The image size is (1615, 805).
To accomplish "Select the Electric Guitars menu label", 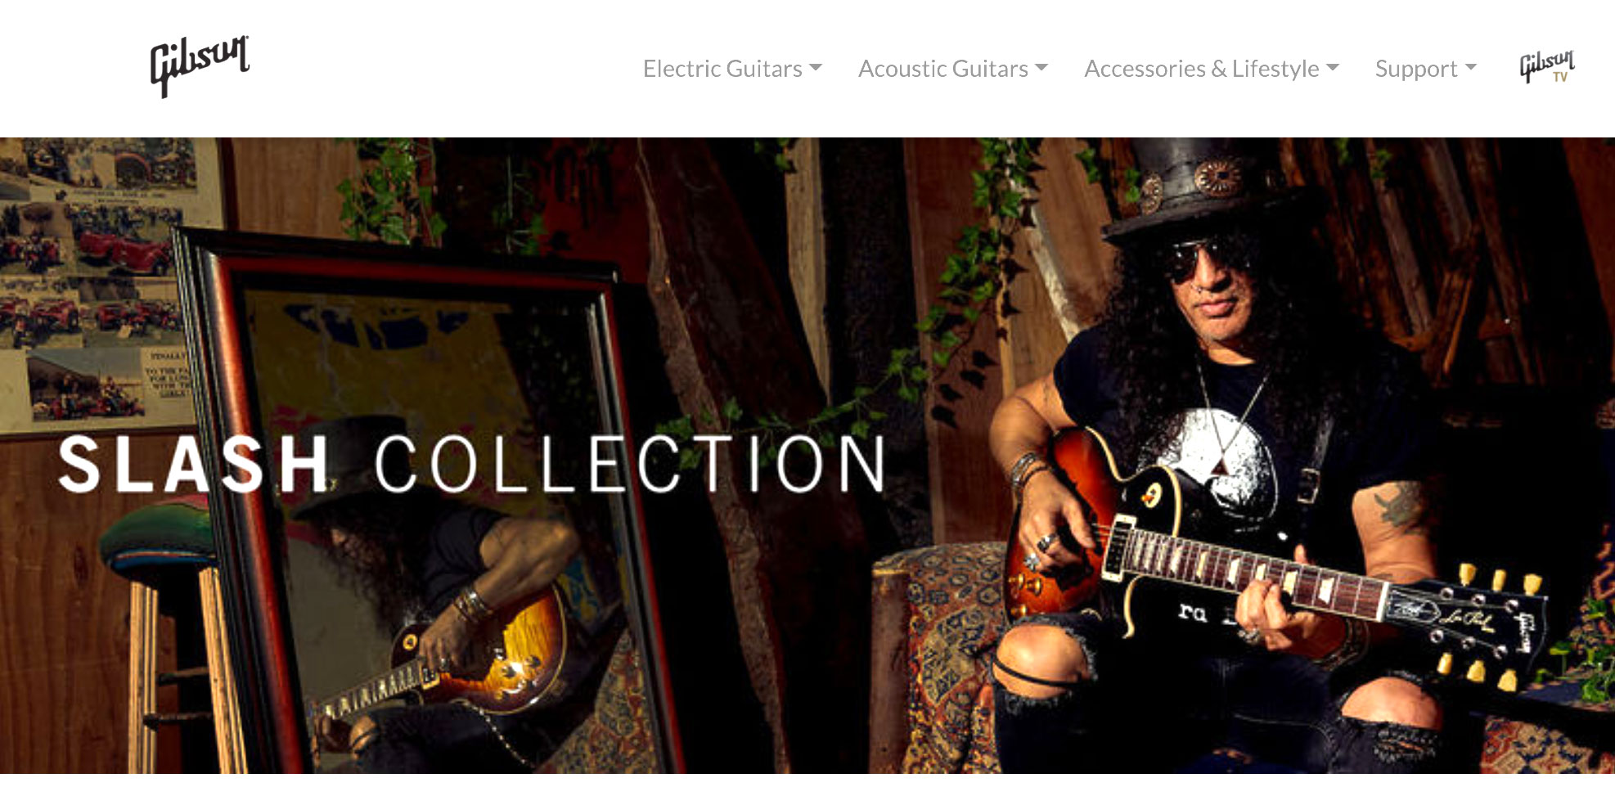I will (x=722, y=69).
